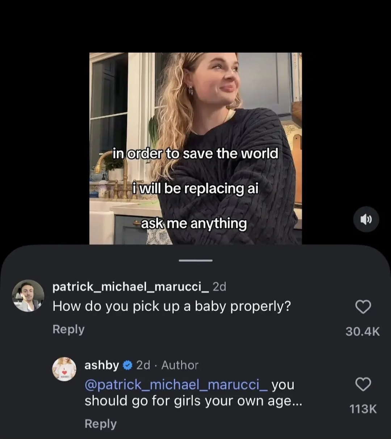Tap 'How do you pick up a baby' text
Image resolution: width=391 pixels, height=439 pixels.
coord(172,307)
